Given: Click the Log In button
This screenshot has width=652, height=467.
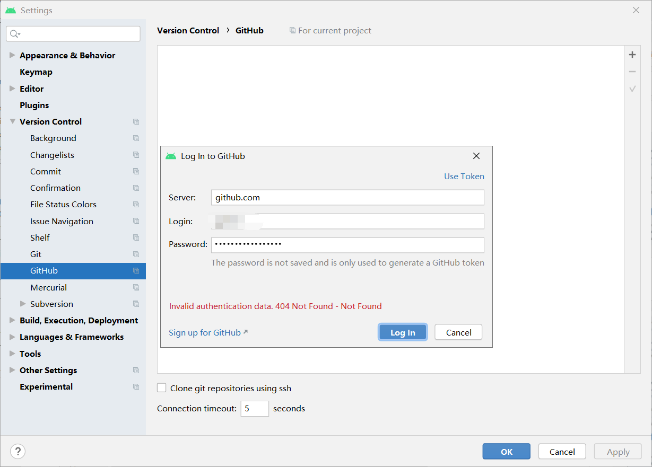Looking at the screenshot, I should click(403, 332).
